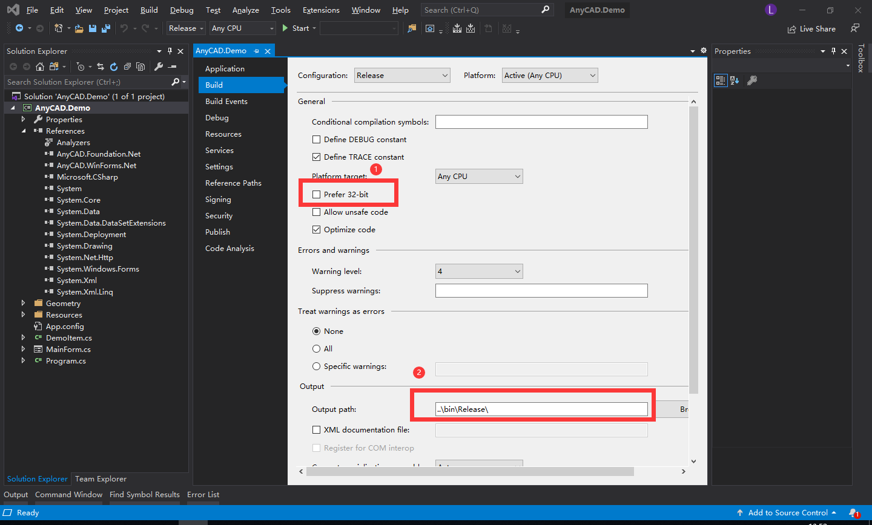Enable the Prefer 32-bit checkbox
This screenshot has width=872, height=525.
coord(316,195)
